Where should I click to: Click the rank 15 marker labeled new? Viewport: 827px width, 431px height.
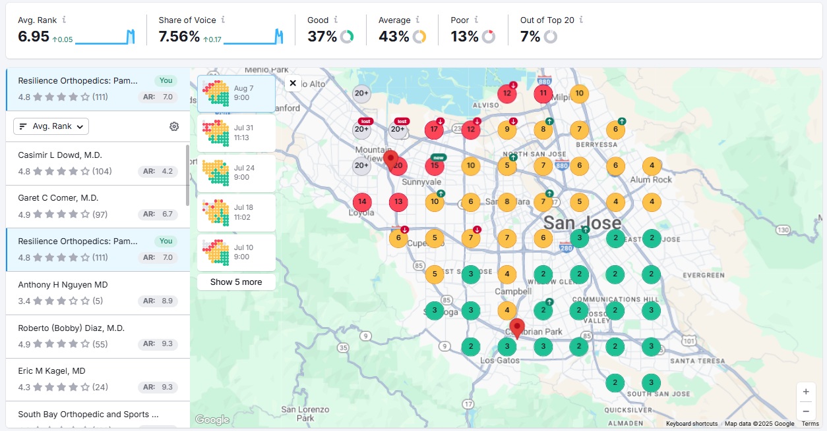tap(435, 165)
